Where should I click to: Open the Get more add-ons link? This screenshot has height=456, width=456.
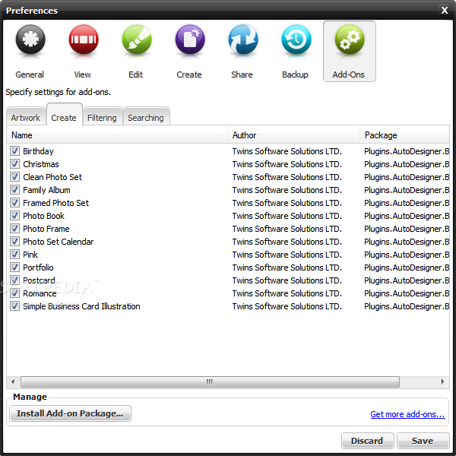(x=407, y=414)
